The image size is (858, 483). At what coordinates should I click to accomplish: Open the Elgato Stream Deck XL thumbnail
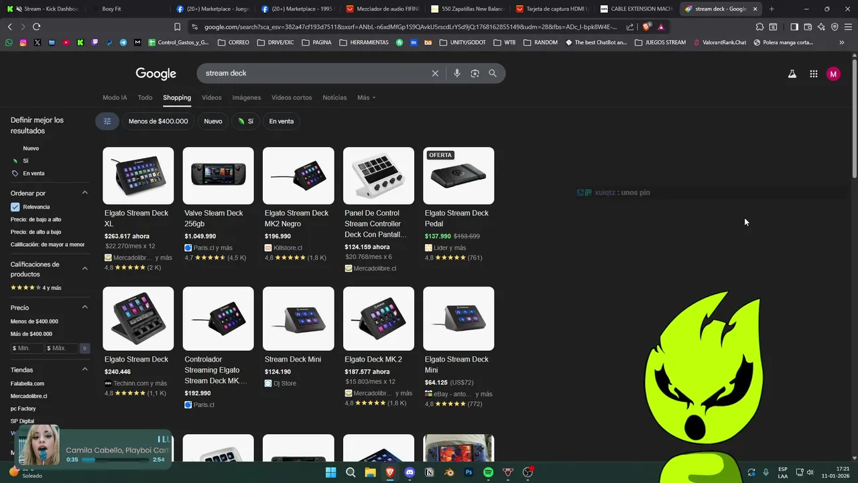tap(138, 176)
